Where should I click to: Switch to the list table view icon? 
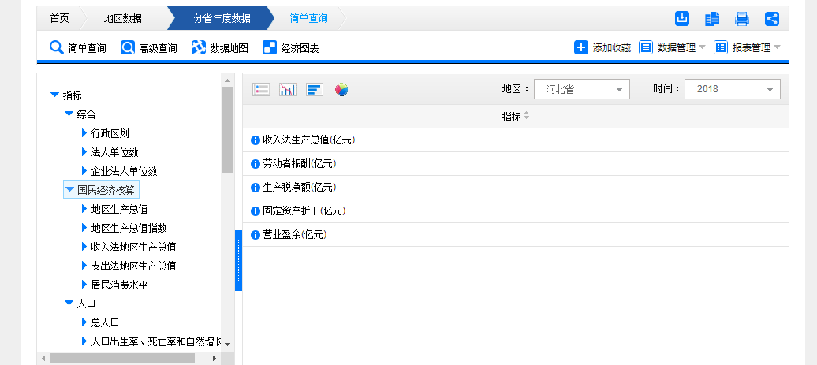pyautogui.click(x=261, y=90)
